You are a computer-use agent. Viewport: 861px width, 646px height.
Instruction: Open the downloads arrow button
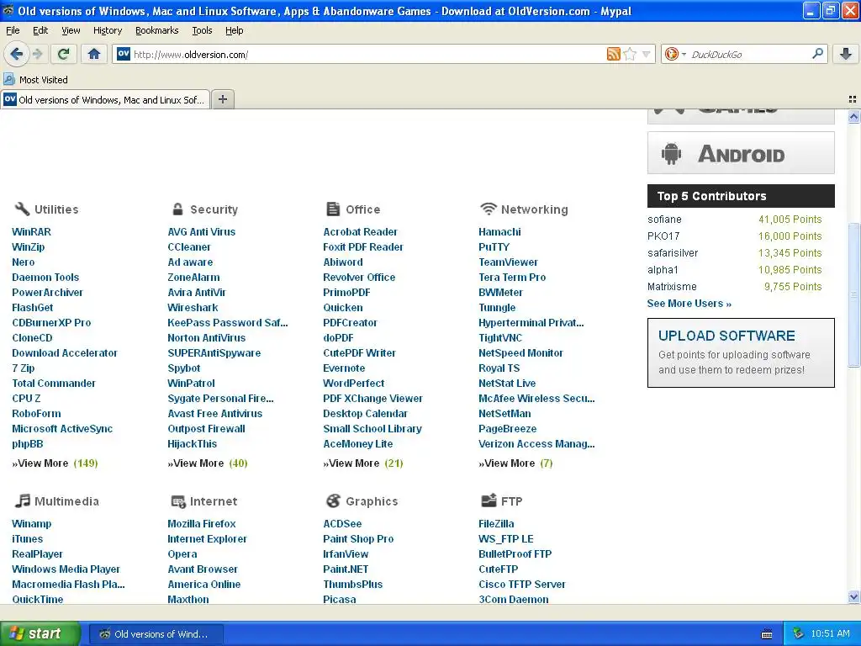click(x=846, y=54)
